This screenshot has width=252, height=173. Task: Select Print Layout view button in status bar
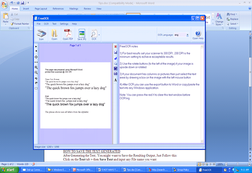[200, 164]
